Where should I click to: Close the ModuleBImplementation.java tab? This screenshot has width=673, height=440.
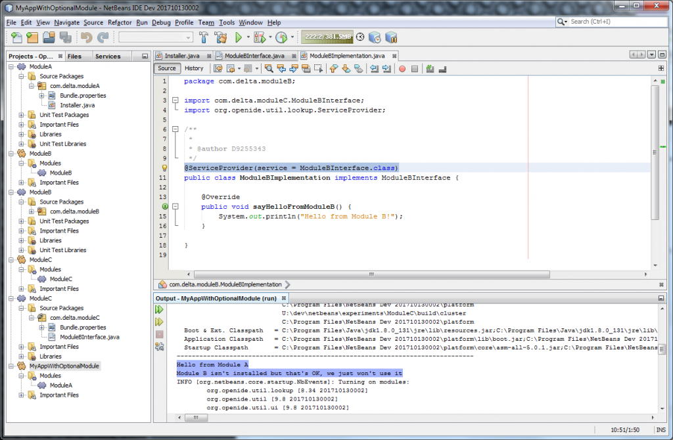coord(394,56)
